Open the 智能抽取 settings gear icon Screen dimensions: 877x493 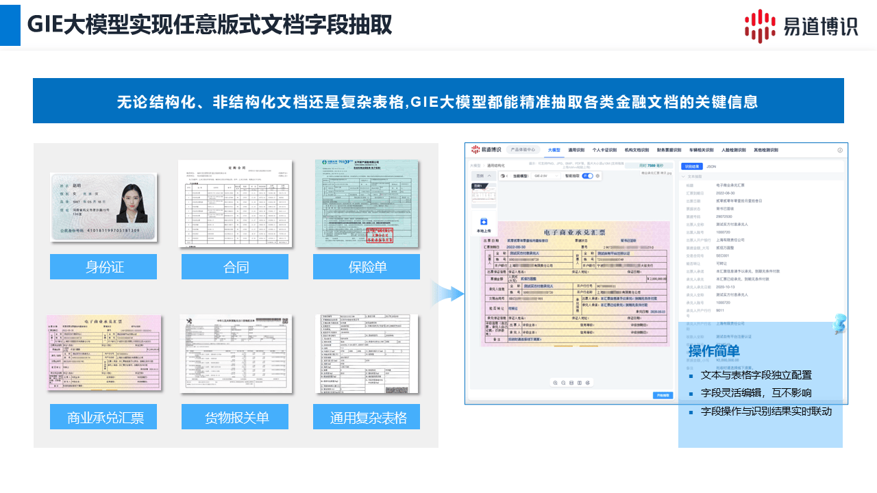(598, 176)
